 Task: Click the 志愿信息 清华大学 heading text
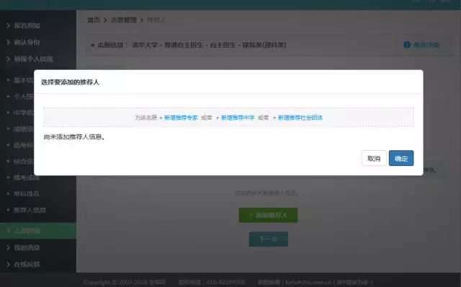(x=192, y=45)
